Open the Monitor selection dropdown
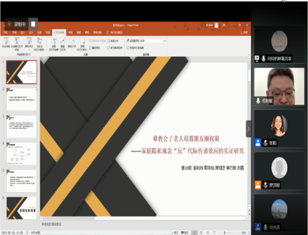 (165, 41)
